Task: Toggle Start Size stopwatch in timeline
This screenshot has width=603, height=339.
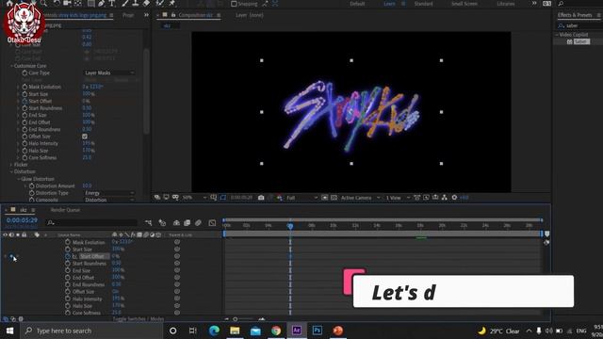Action: point(68,250)
